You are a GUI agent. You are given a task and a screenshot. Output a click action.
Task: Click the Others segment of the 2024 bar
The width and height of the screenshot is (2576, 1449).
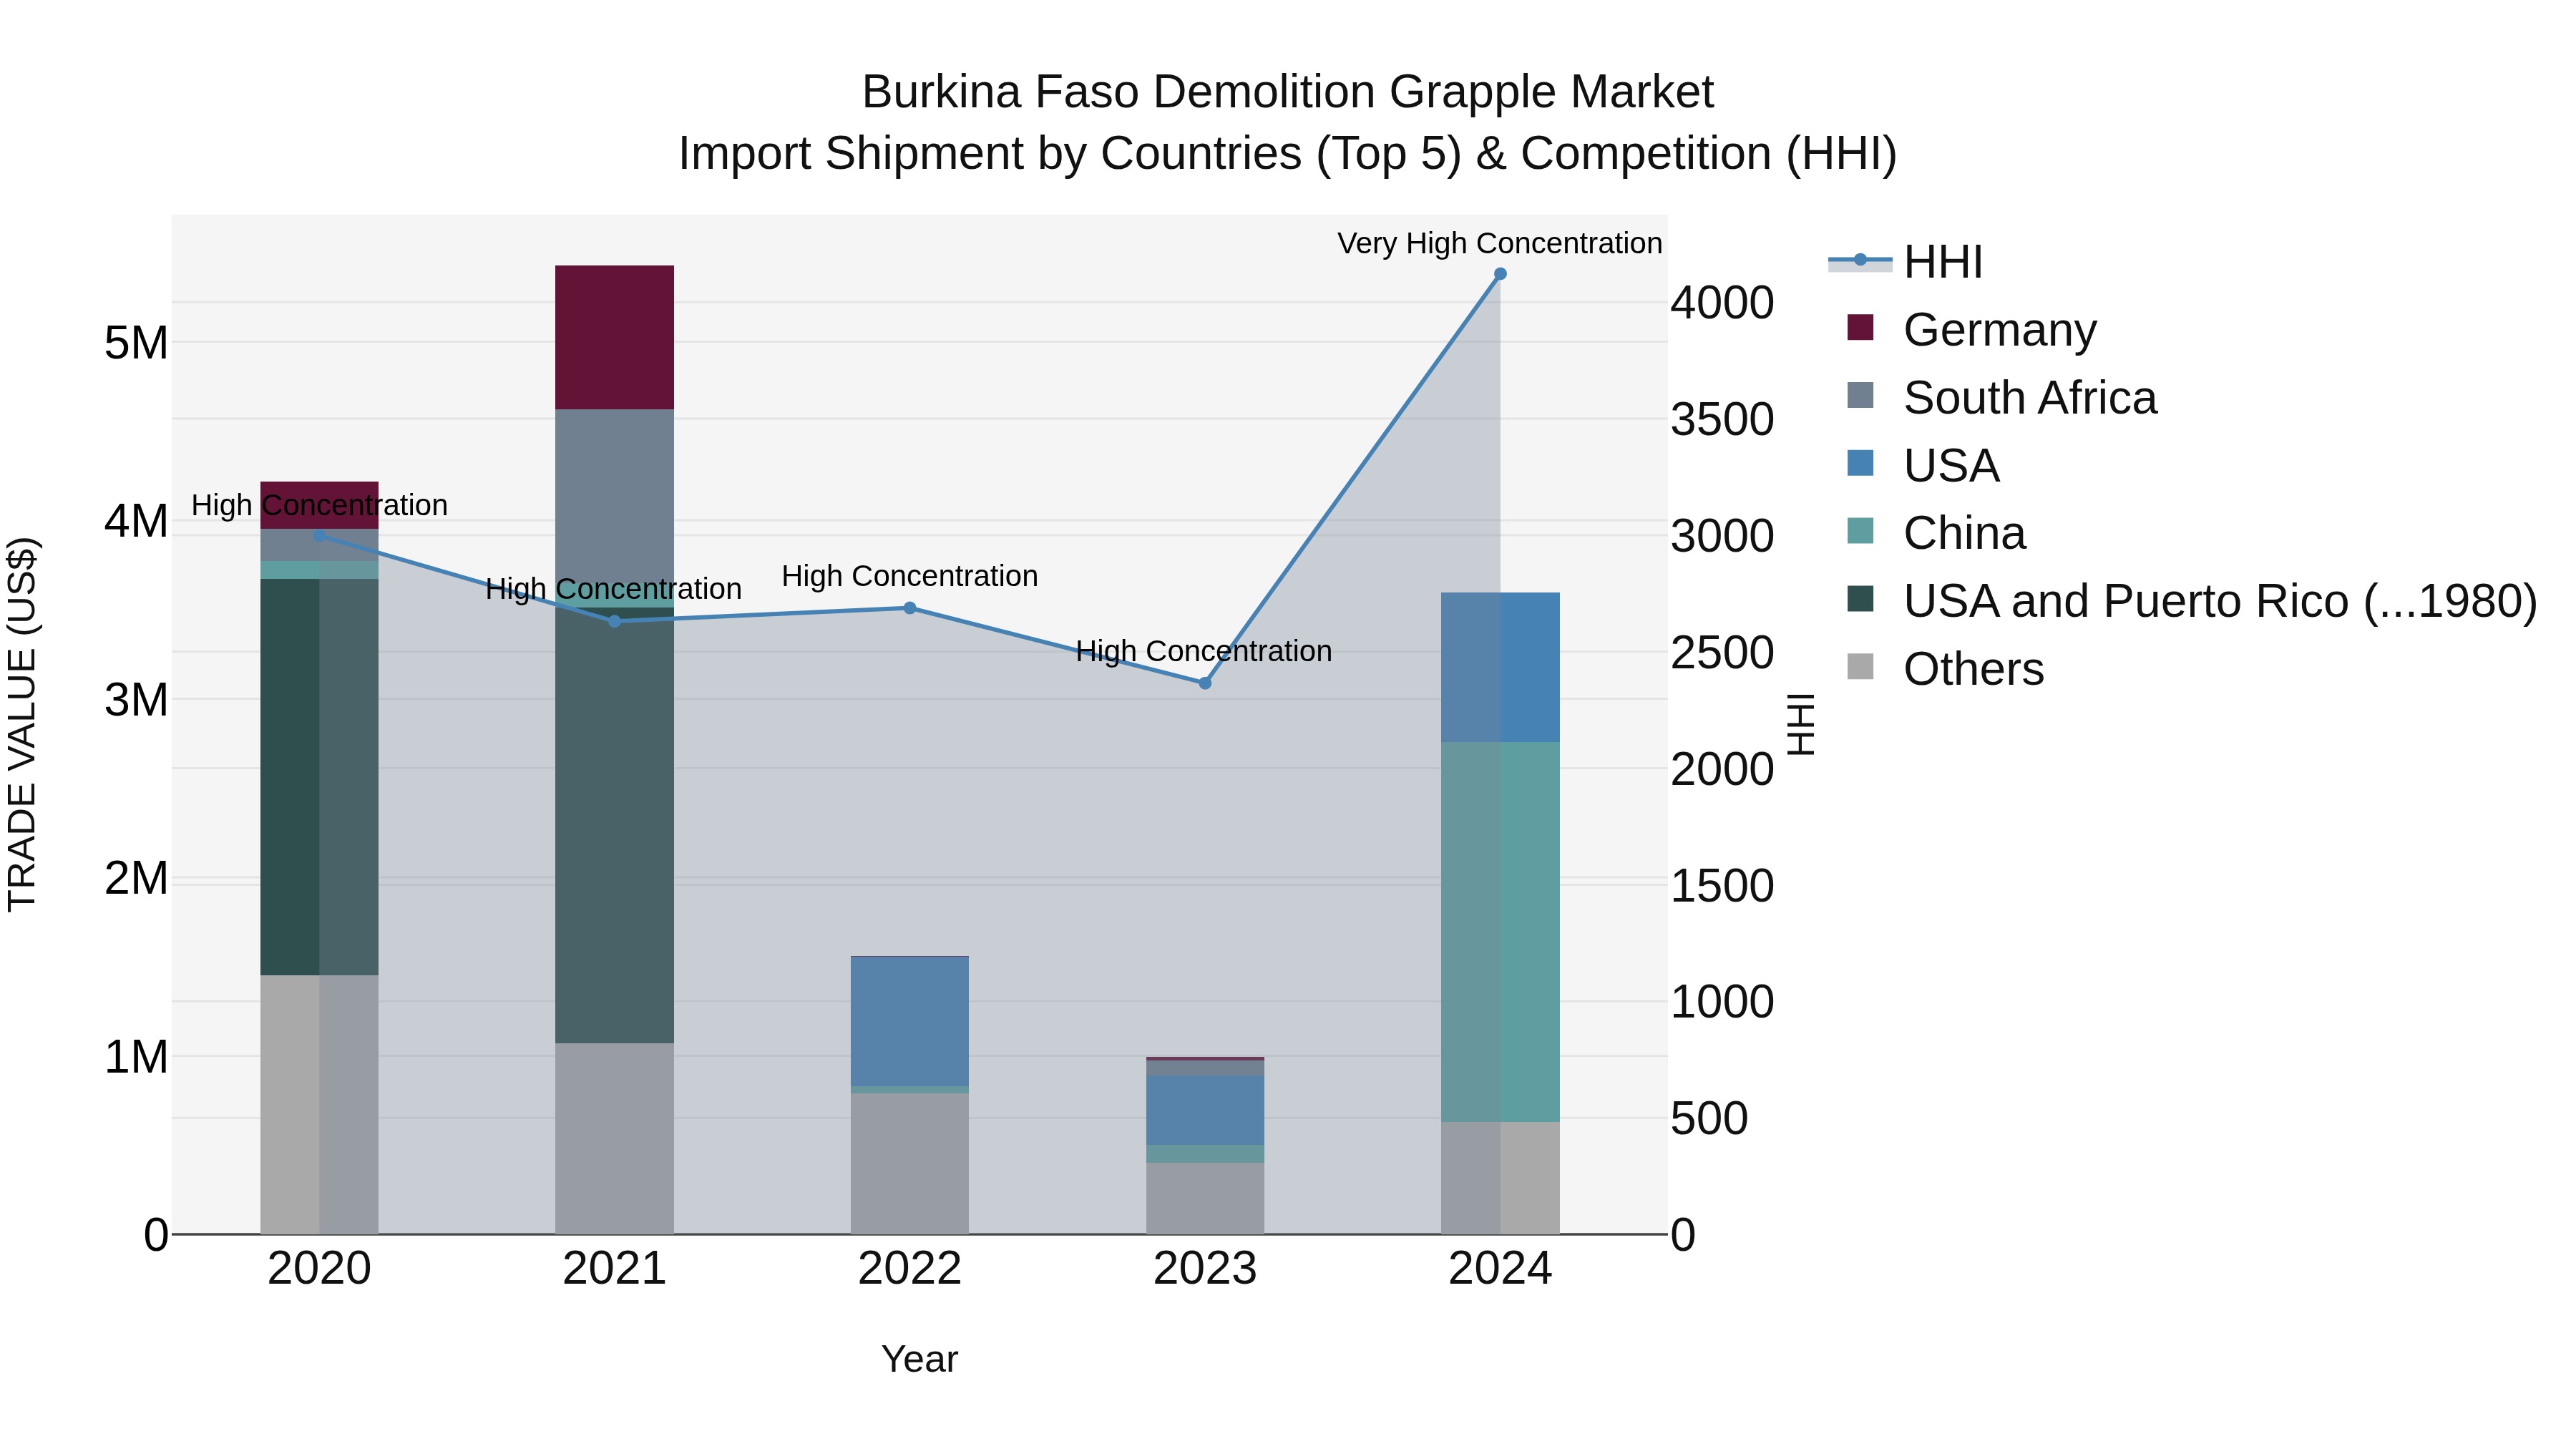pos(1500,1178)
